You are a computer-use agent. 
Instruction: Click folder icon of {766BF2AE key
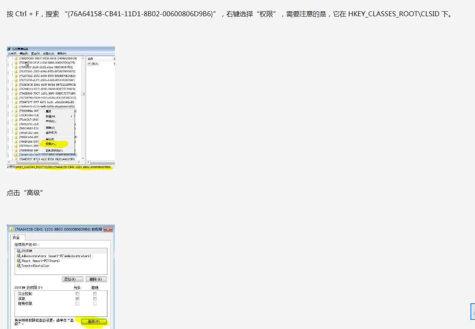(x=16, y=142)
